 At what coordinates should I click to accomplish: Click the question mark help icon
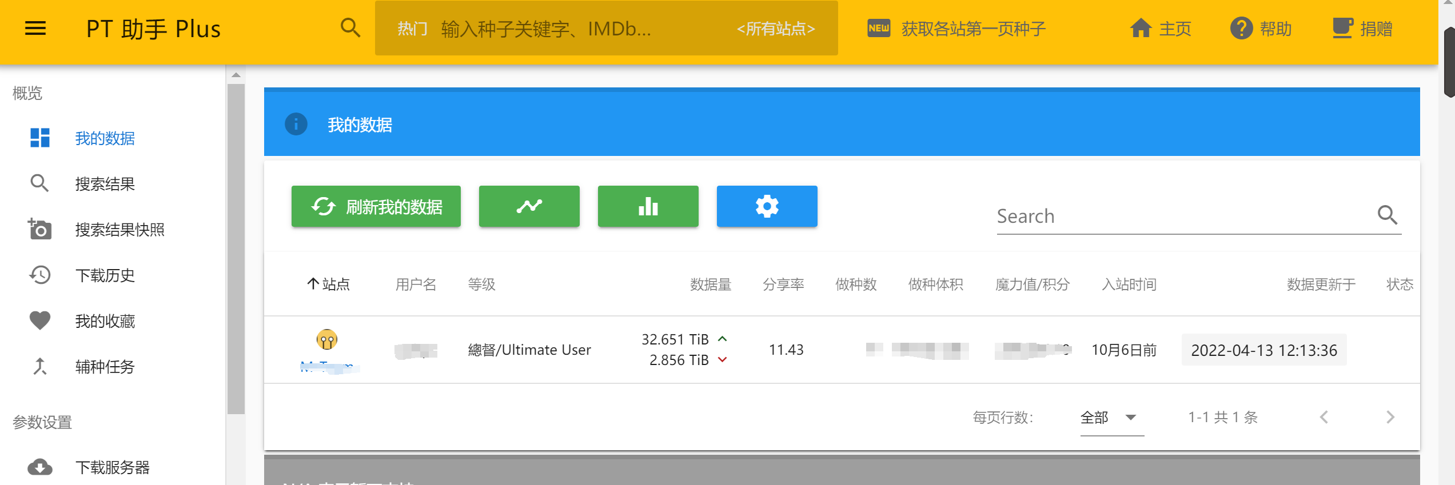tap(1241, 28)
